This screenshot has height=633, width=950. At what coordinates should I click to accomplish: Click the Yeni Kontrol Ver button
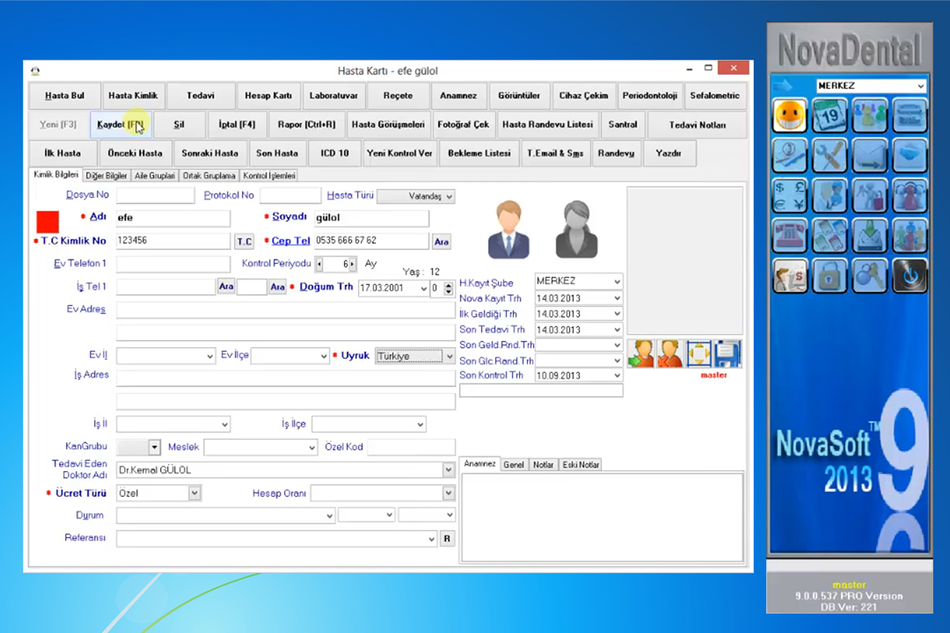click(399, 153)
